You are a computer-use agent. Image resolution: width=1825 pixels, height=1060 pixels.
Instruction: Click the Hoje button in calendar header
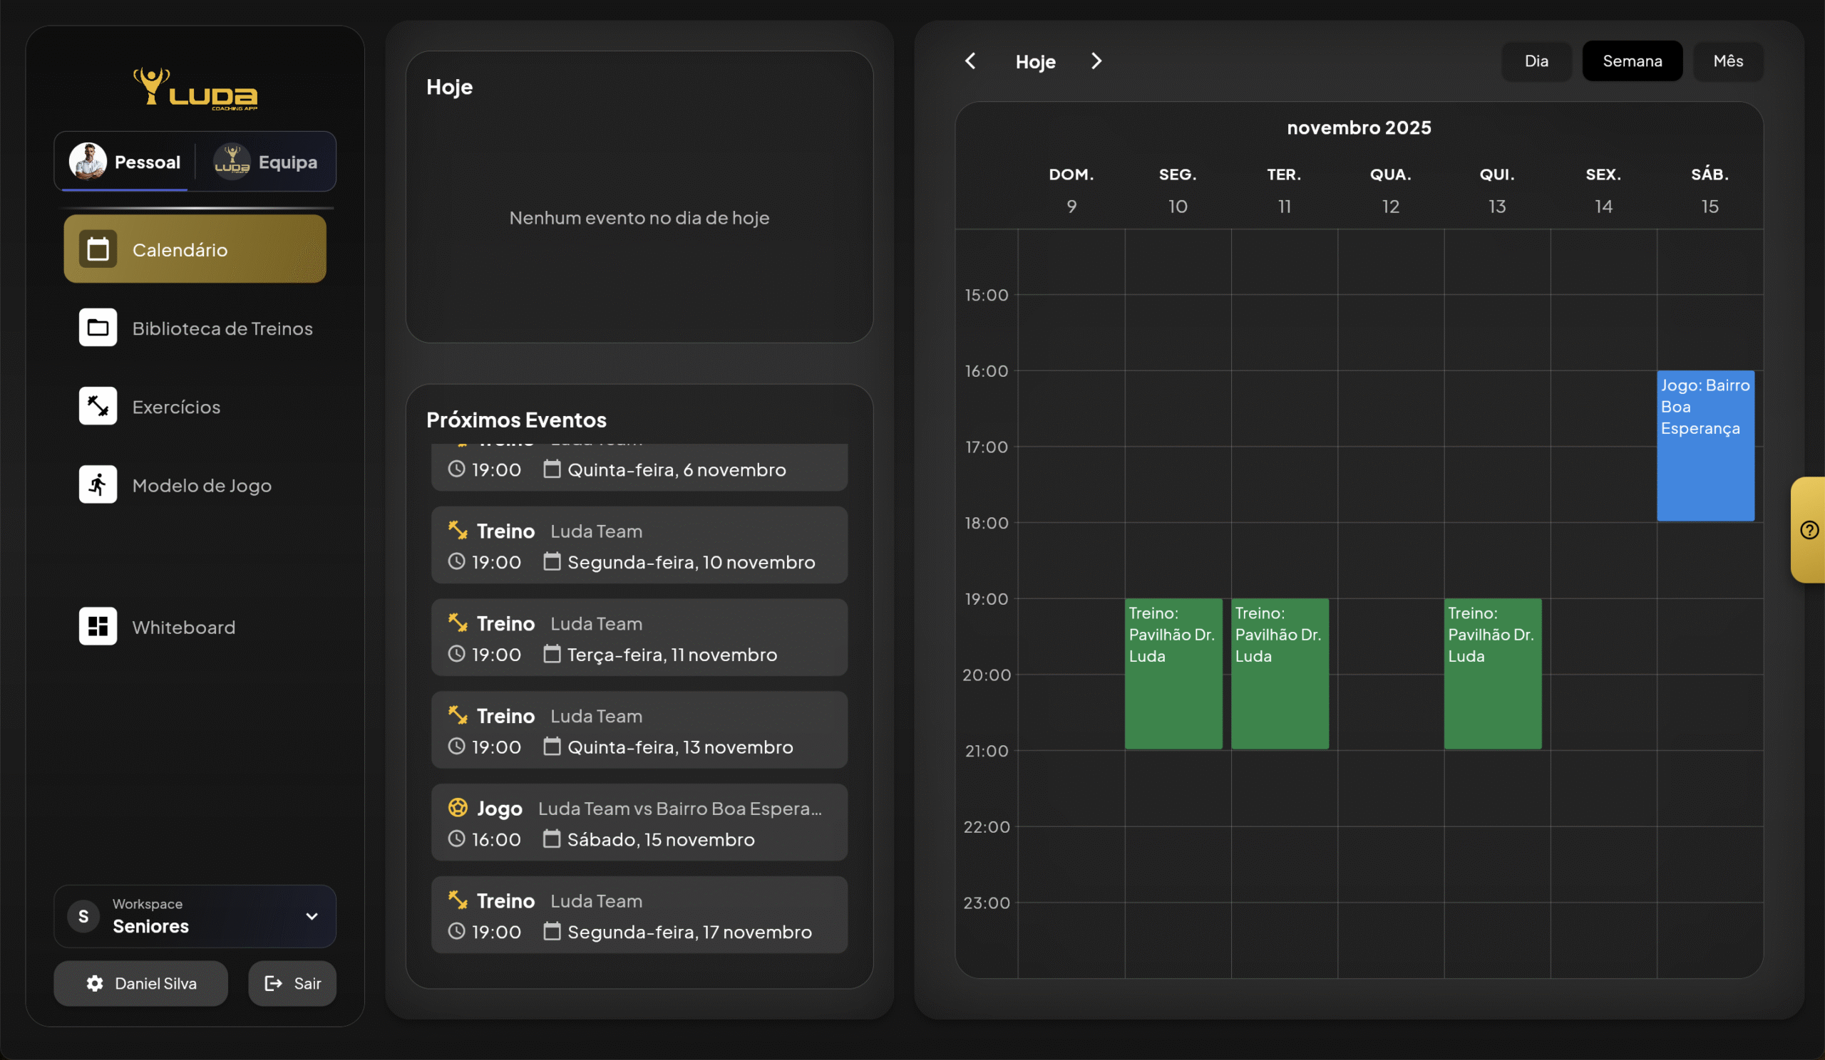[1035, 61]
